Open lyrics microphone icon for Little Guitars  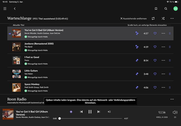[x=137, y=74]
